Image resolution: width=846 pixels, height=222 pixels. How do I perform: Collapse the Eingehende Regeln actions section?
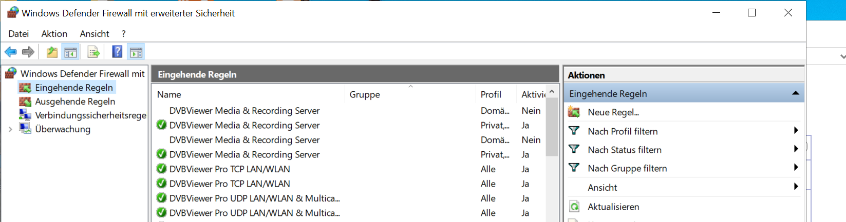(795, 93)
